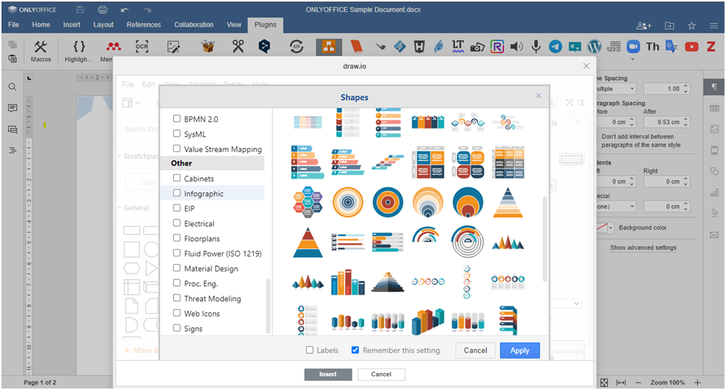
Task: Launch the YouTube plugin
Action: point(692,46)
